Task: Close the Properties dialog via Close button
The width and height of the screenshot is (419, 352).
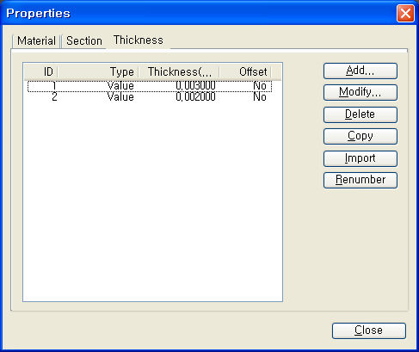Action: pyautogui.click(x=369, y=330)
